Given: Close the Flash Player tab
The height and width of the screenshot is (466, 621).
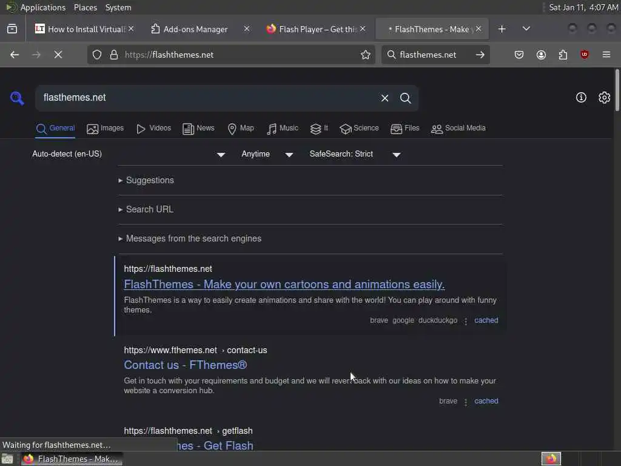Looking at the screenshot, I should click(363, 29).
